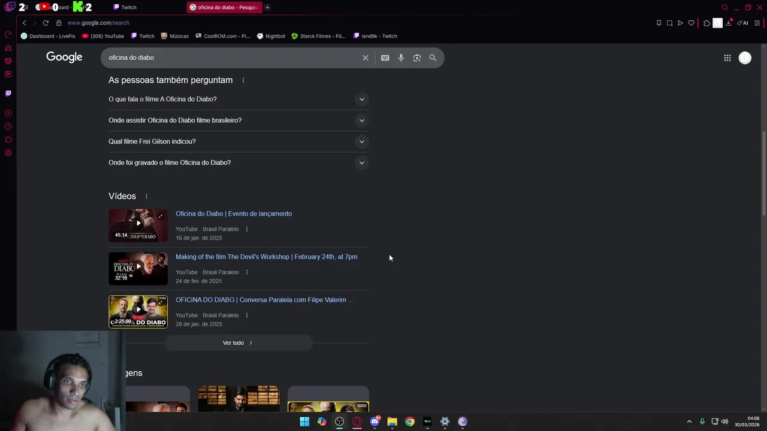The height and width of the screenshot is (431, 767).
Task: Search tabs using the top magnifier
Action: [724, 7]
